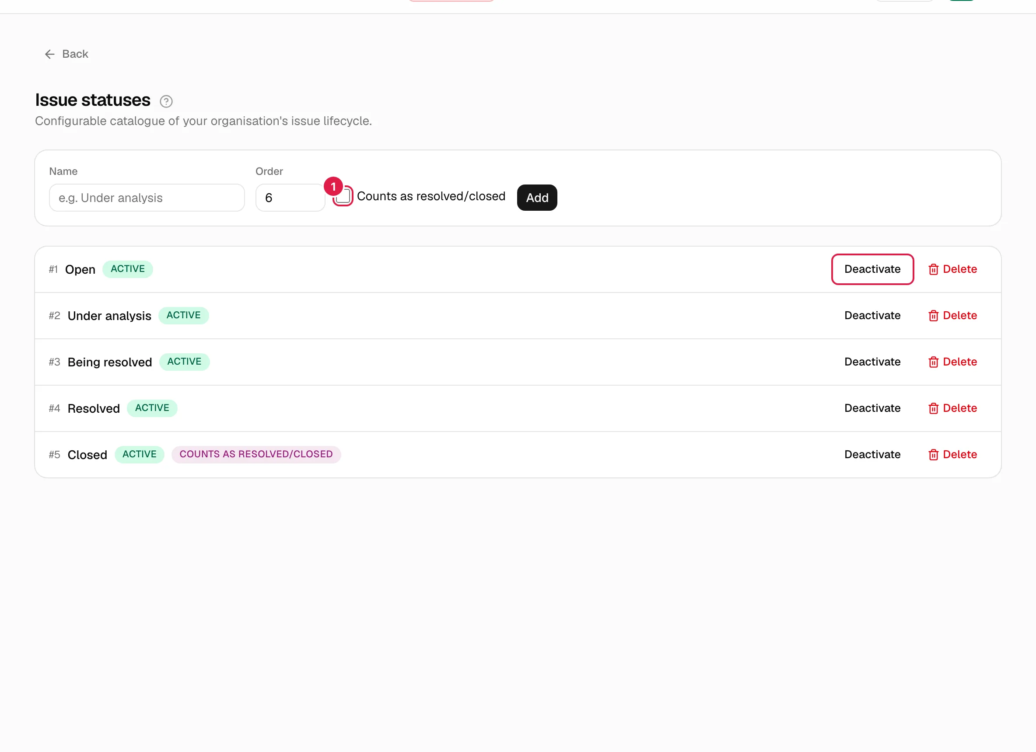Go back via the Back link
Image resolution: width=1036 pixels, height=752 pixels.
(66, 54)
